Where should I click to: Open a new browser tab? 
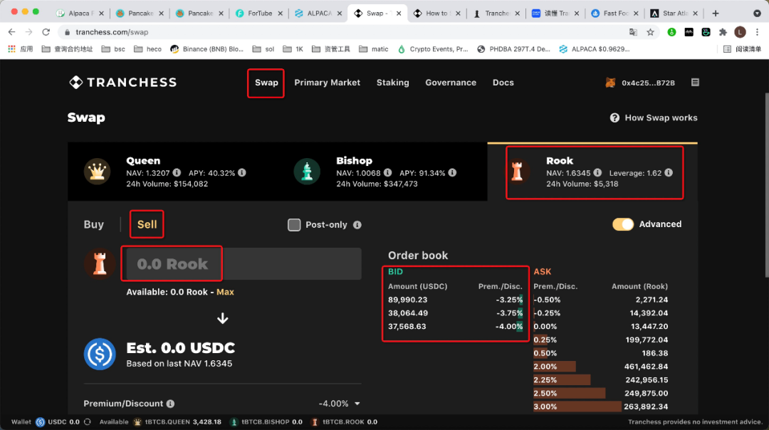[716, 14]
